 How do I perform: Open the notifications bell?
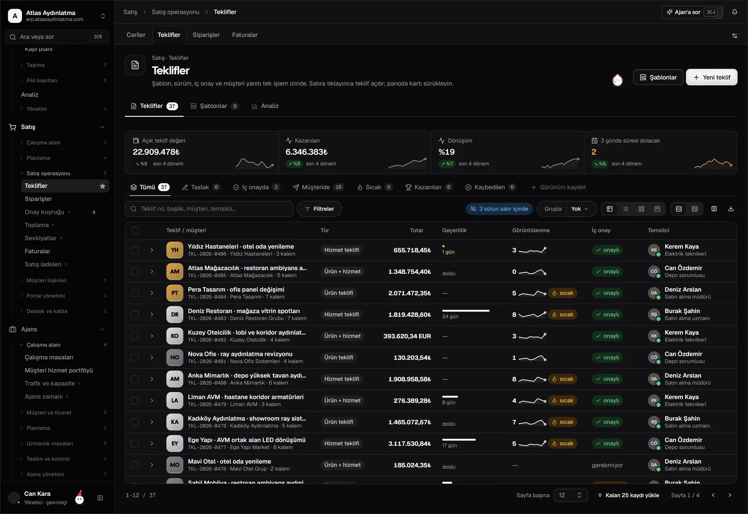(x=734, y=12)
